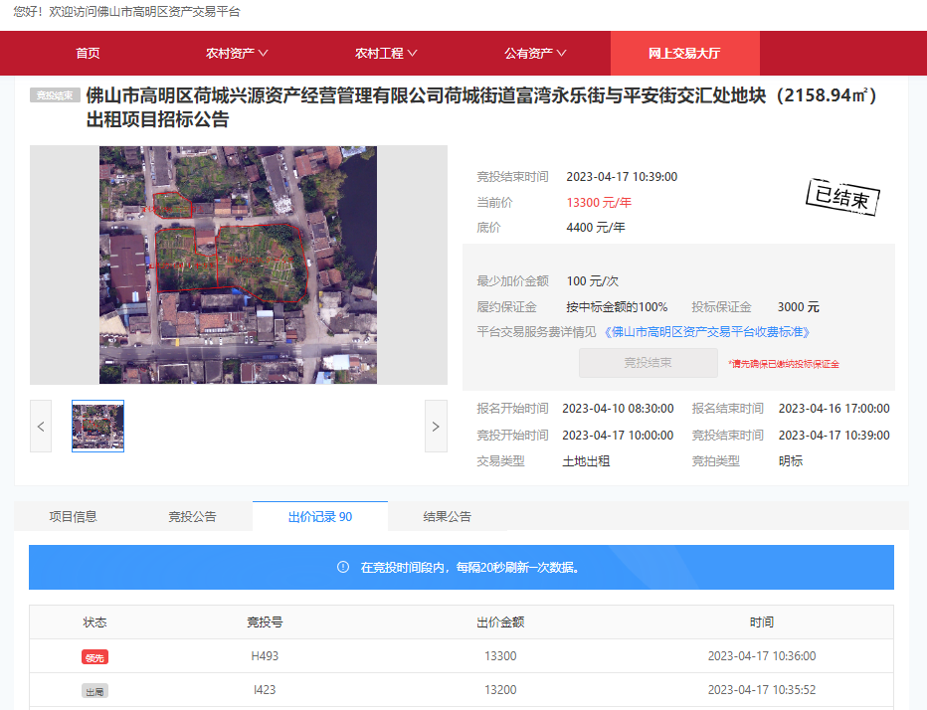927x710 pixels.
Task: Go to 首页 in the navigation bar
Action: 88,53
